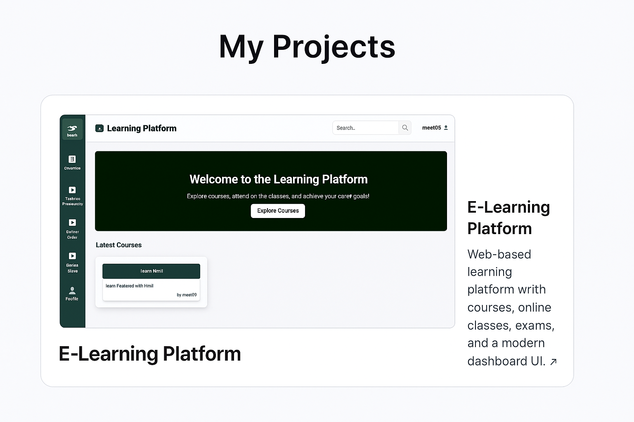This screenshot has height=422, width=634.
Task: Select the Tashrieo Presieurcity play icon
Action: [x=72, y=190]
